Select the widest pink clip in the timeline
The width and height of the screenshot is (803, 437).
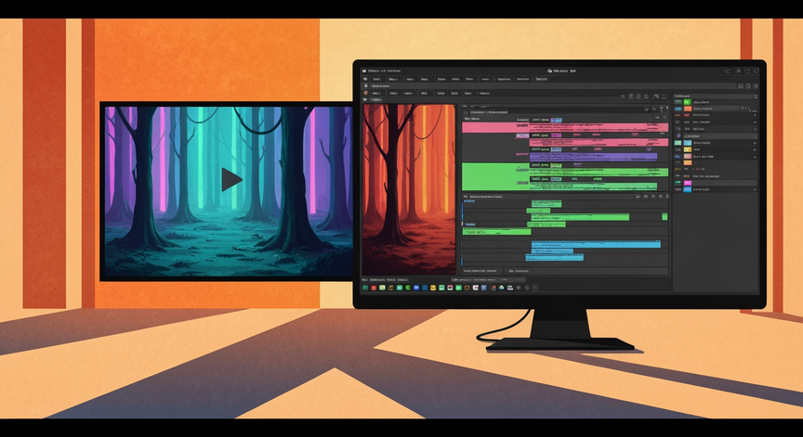pyautogui.click(x=565, y=127)
